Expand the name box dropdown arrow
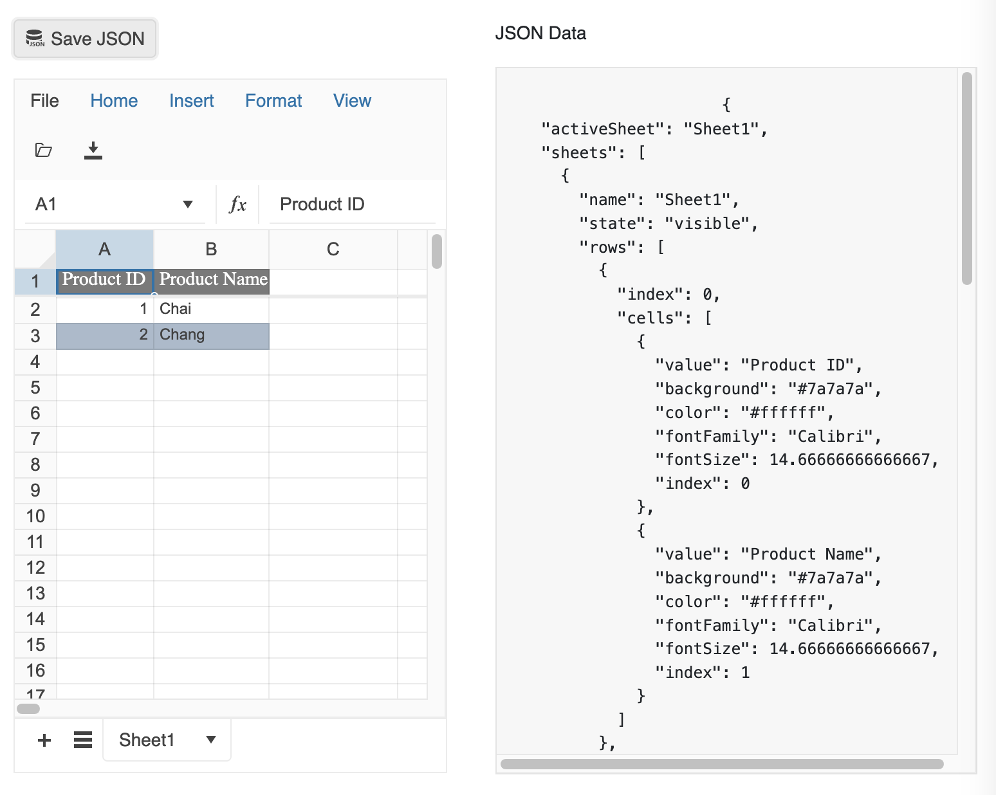996x795 pixels. (x=188, y=205)
